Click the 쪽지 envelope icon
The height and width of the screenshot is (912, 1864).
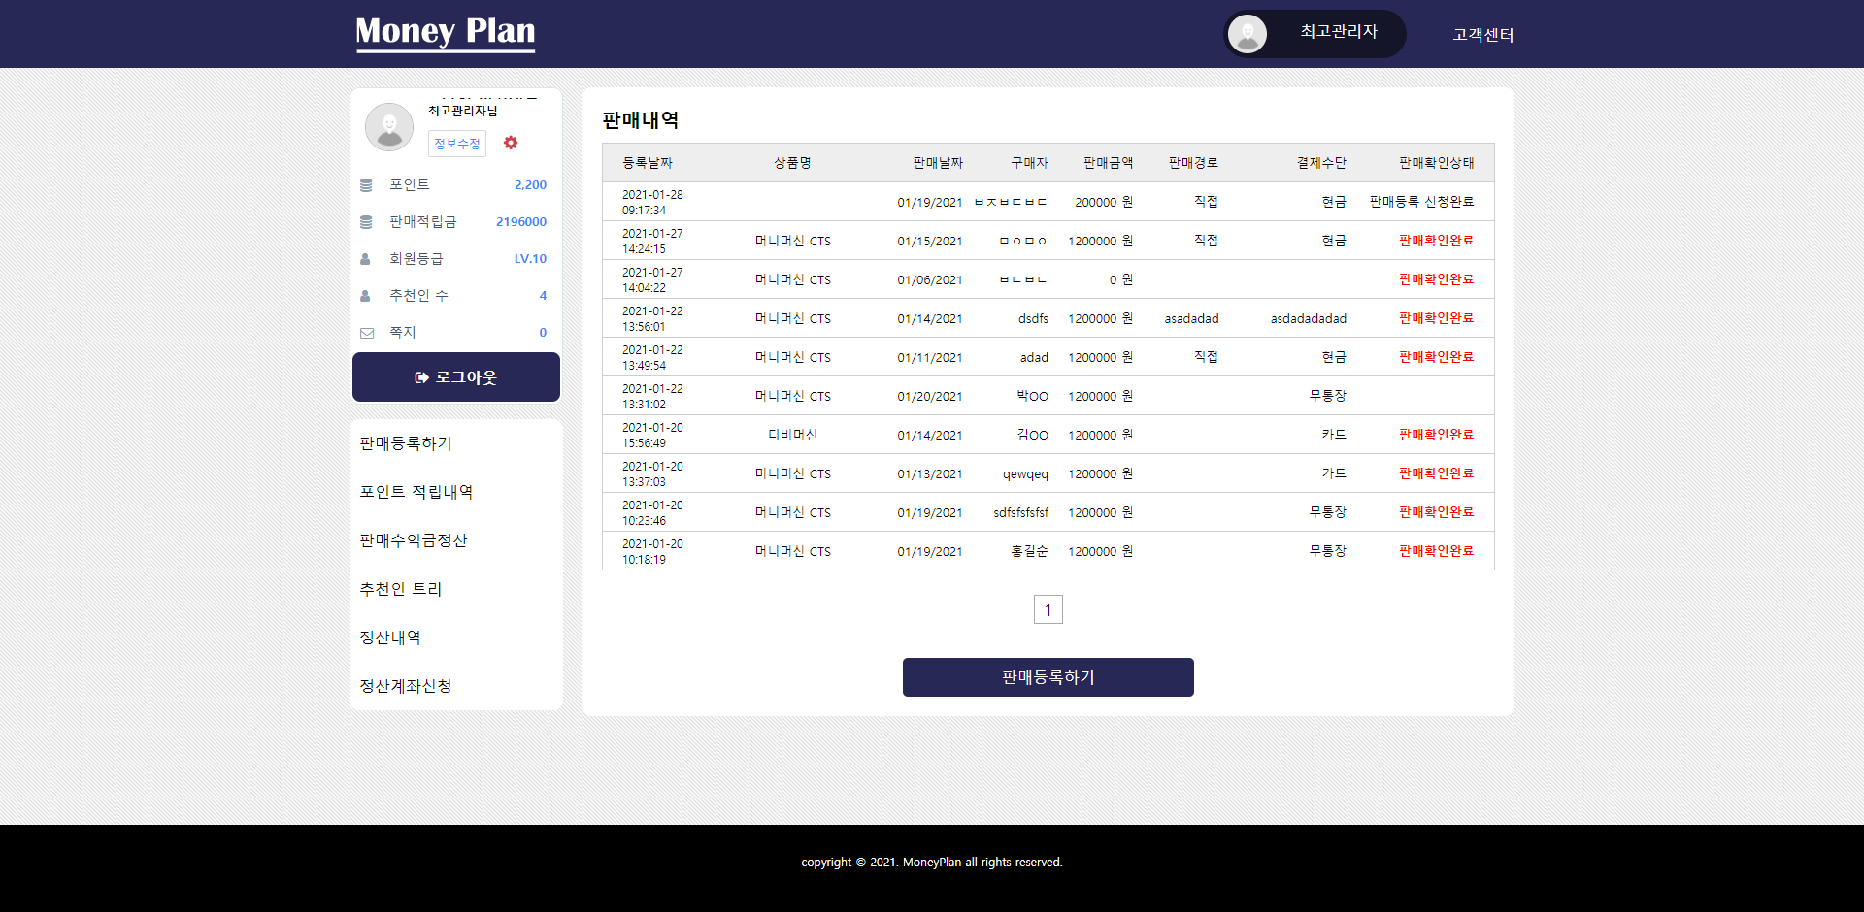coord(367,333)
